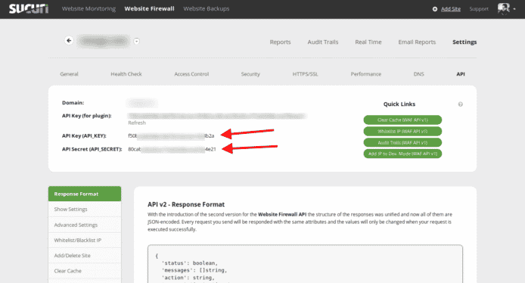525x283 pixels.
Task: Click the 'messages': []string code line
Action: pyautogui.click(x=194, y=270)
